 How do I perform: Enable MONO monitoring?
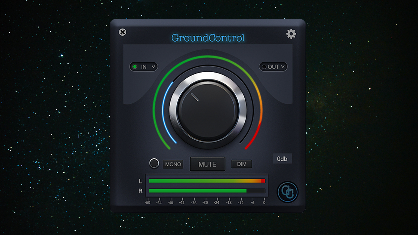173,164
